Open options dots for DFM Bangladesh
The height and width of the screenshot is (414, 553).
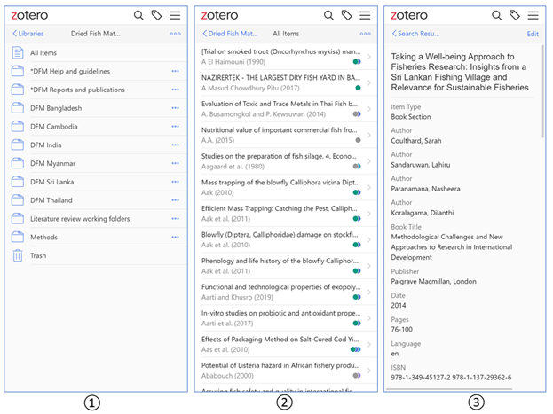click(x=175, y=108)
